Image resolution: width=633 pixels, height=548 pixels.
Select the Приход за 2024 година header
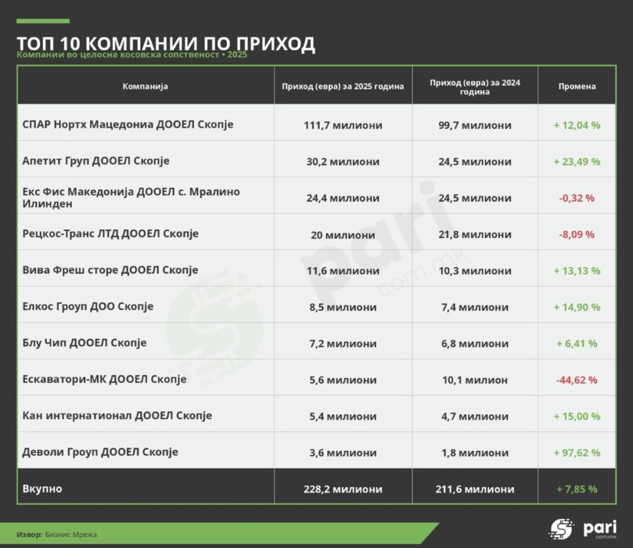click(x=475, y=87)
